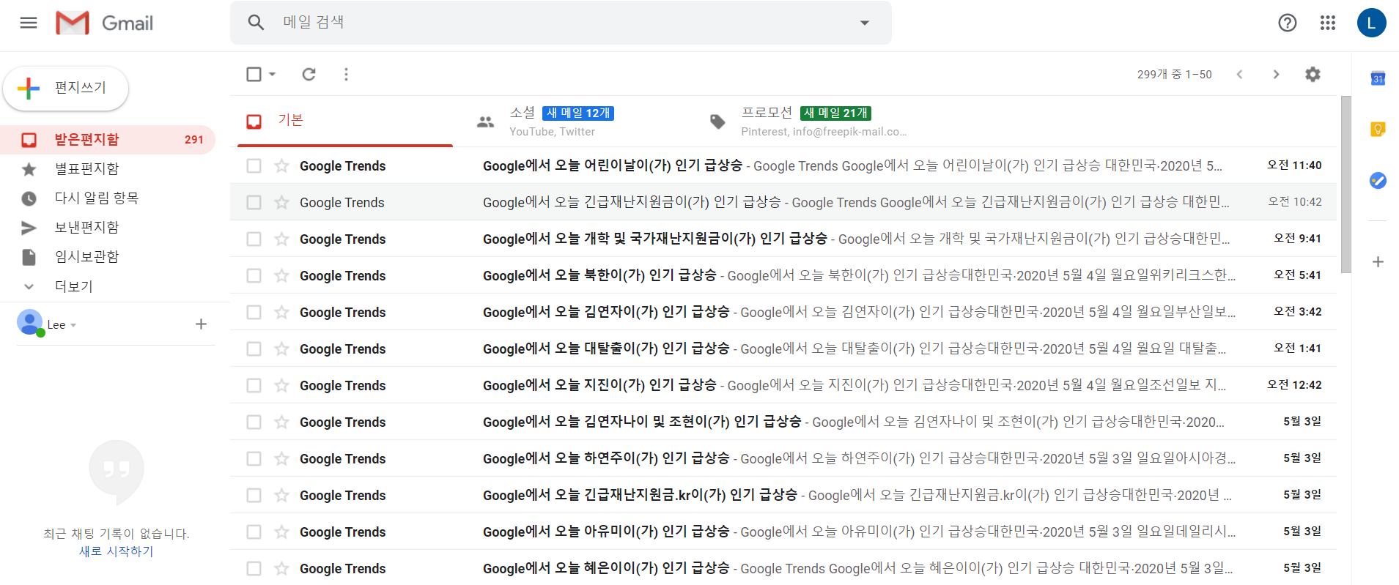Viewport: 1399px width, 585px height.
Task: Click the mail list vertical scrollbar
Action: (x=1346, y=185)
